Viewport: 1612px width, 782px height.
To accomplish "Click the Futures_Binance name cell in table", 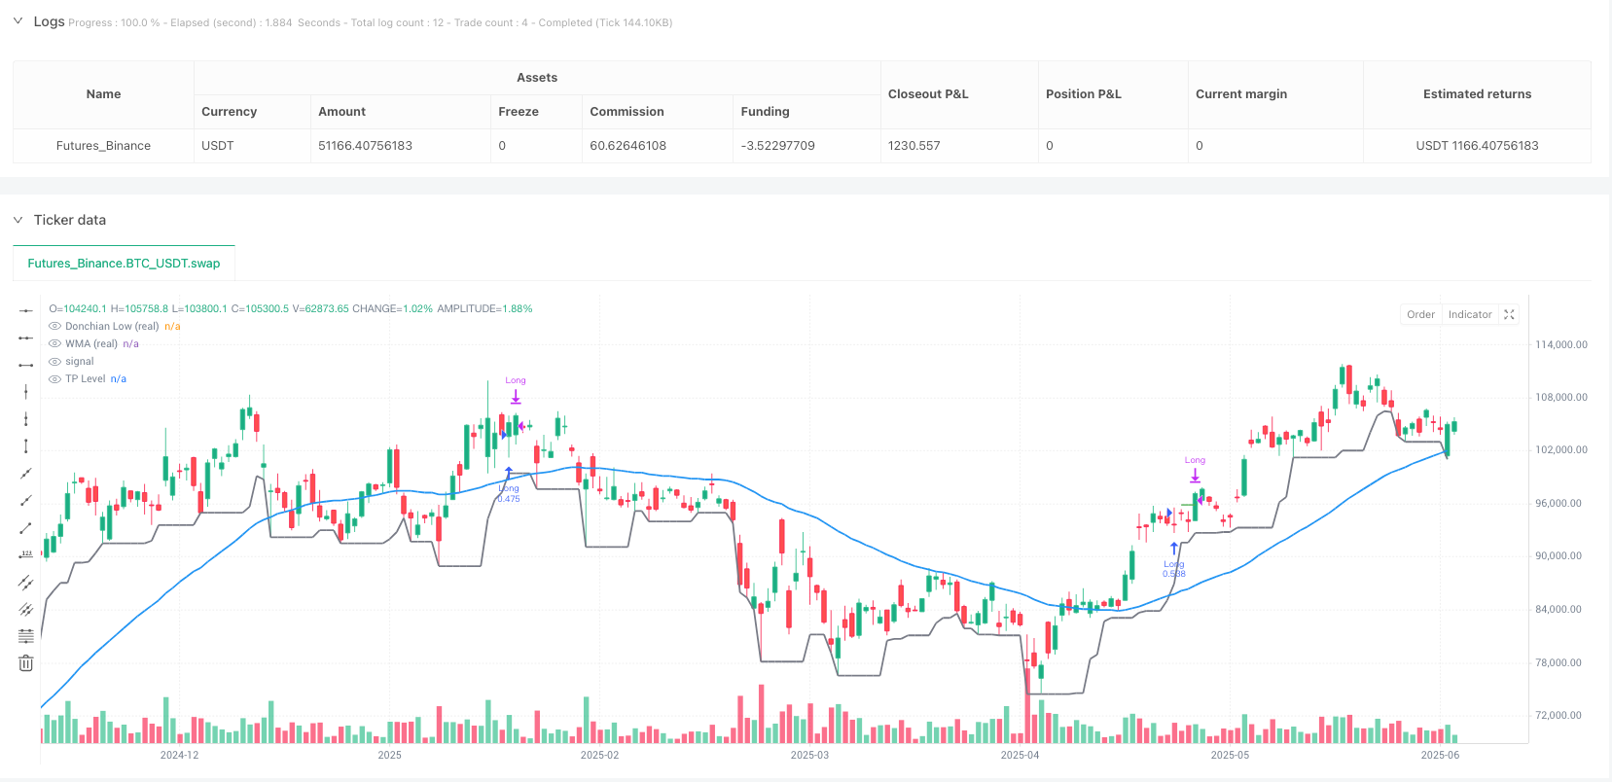I will pos(103,146).
